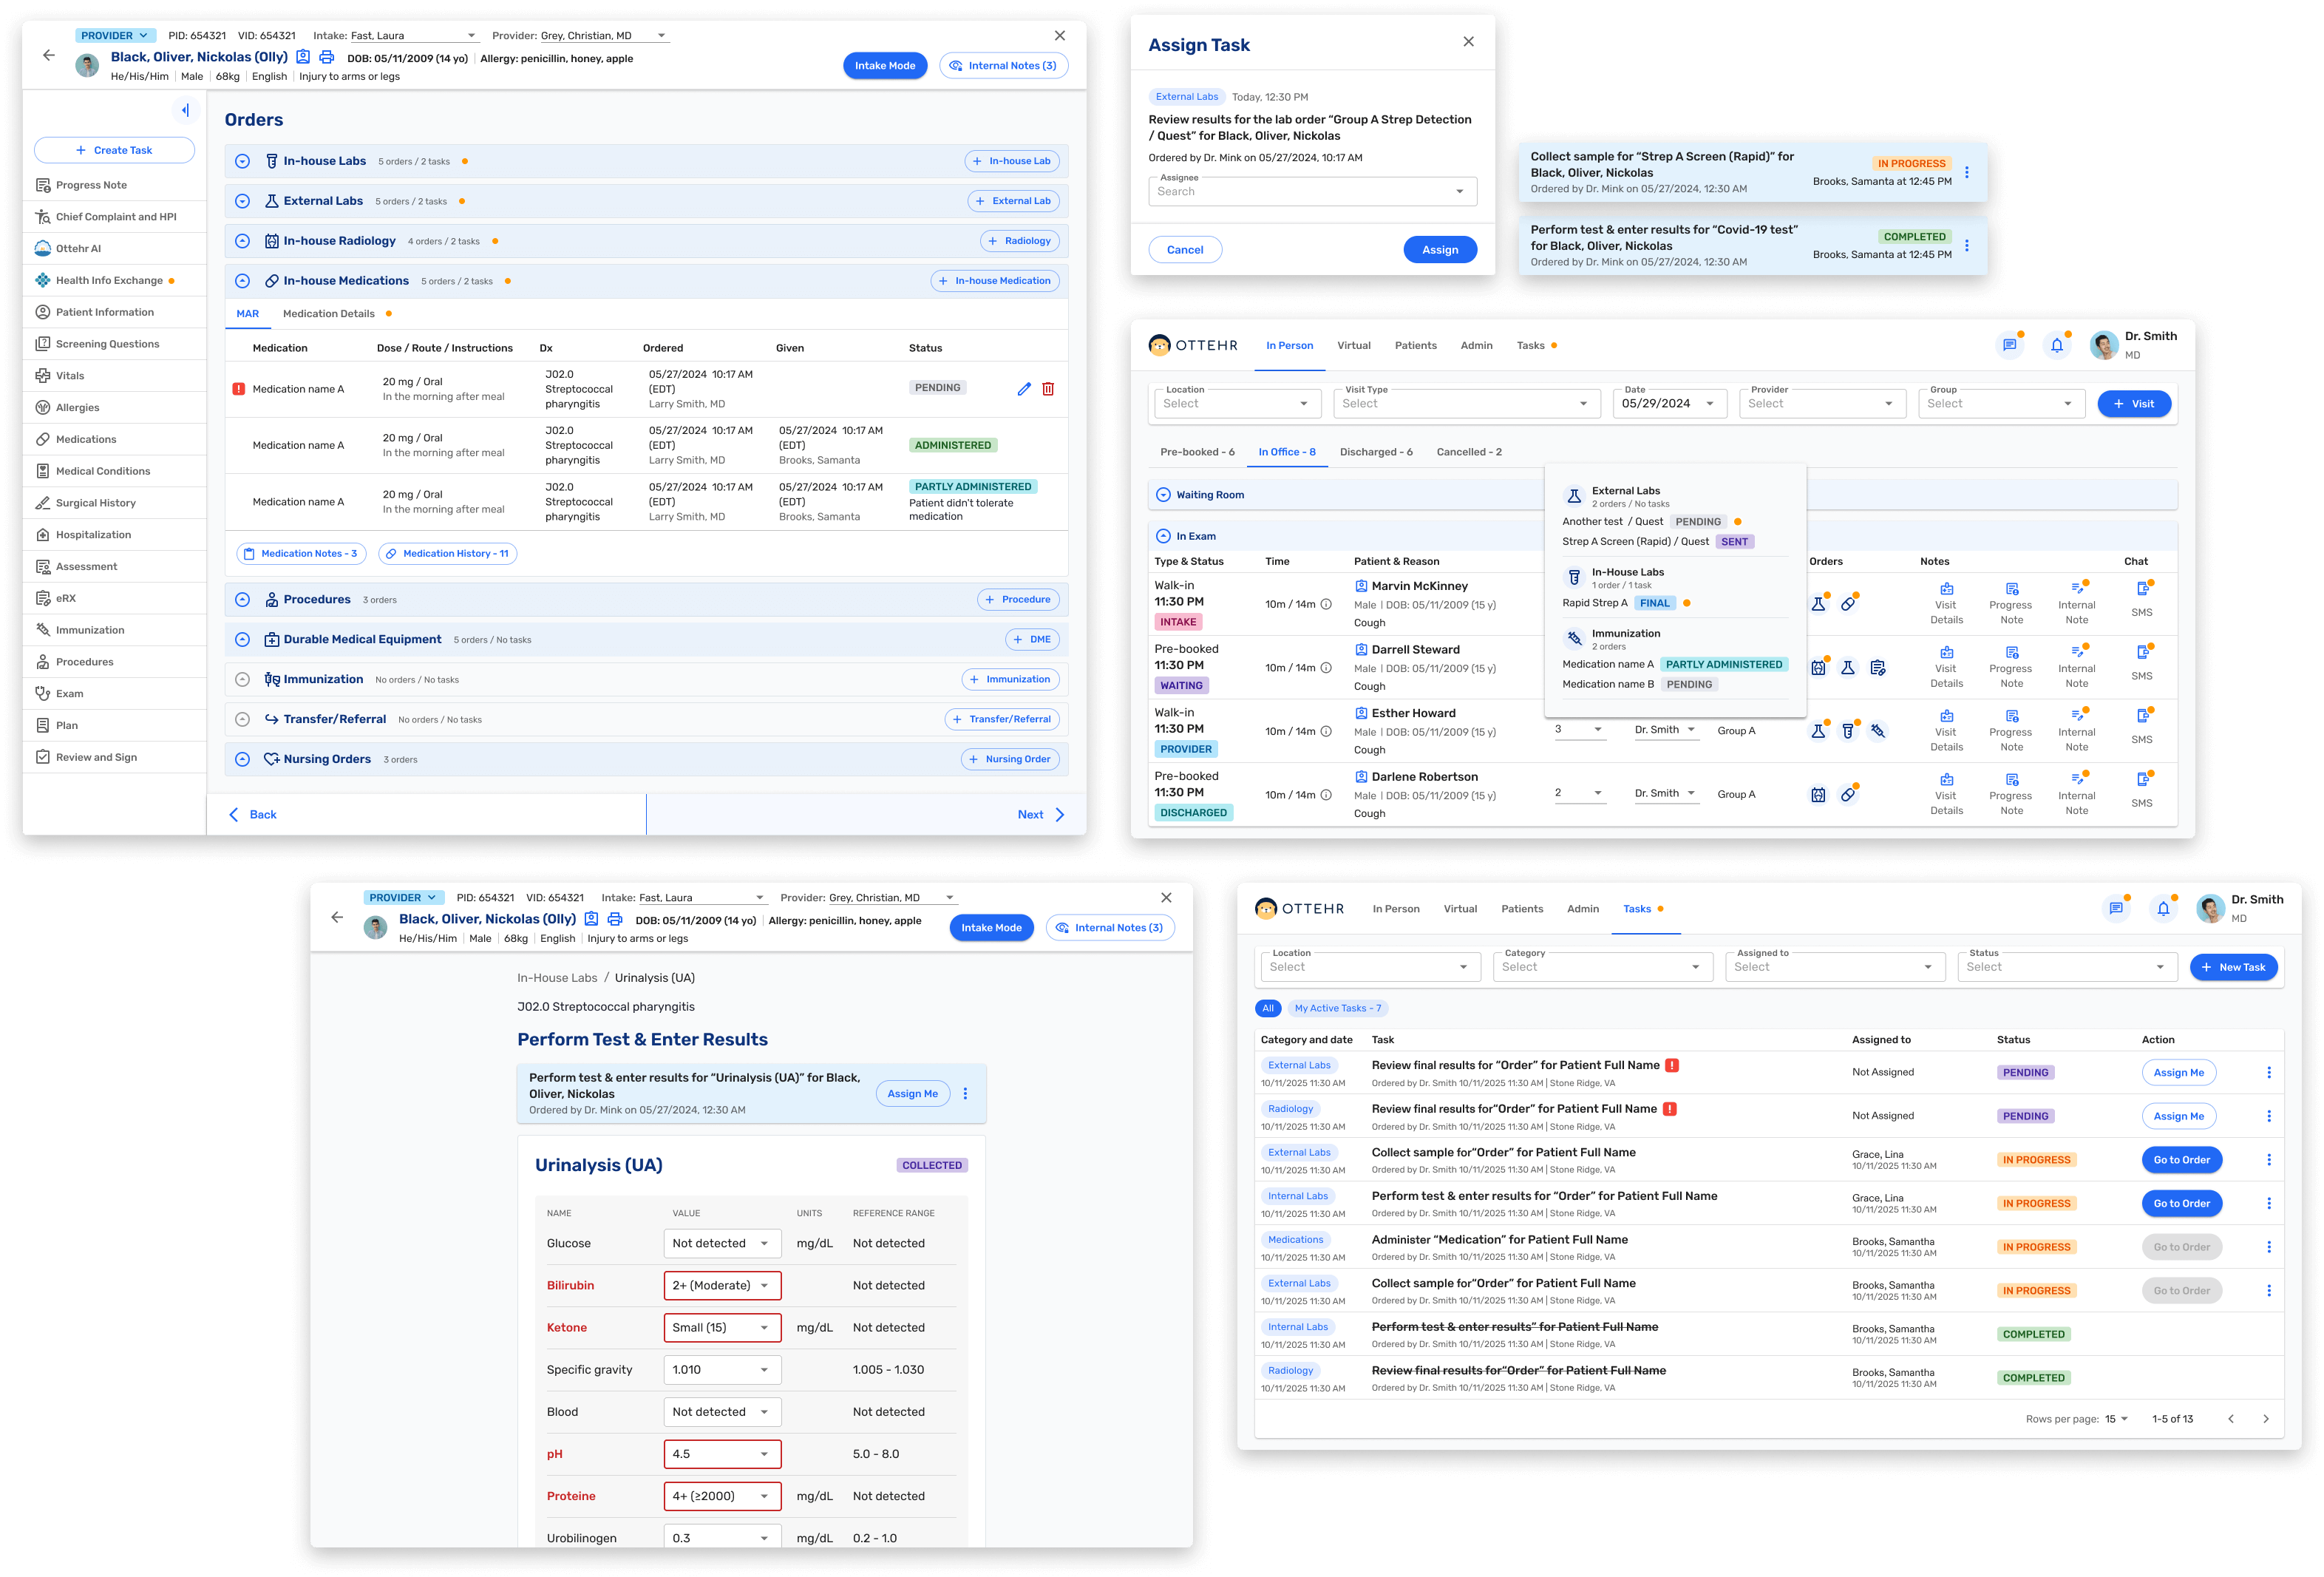Image resolution: width=2324 pixels, height=1577 pixels.
Task: Switch to the Medication Details tab
Action: coord(329,314)
